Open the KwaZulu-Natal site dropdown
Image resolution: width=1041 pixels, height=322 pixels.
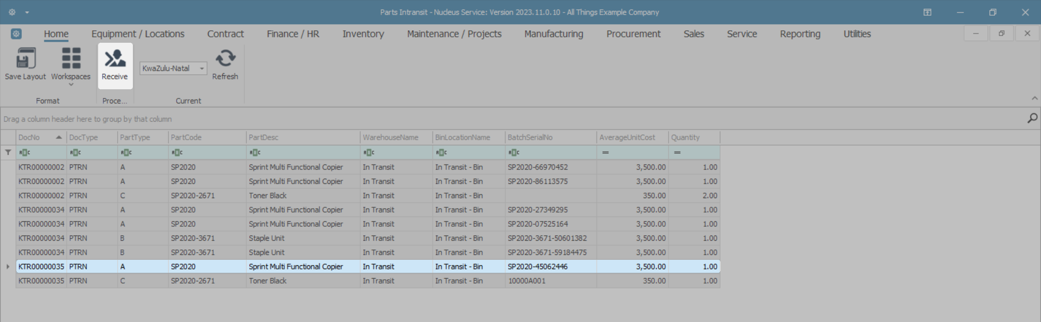click(x=202, y=68)
